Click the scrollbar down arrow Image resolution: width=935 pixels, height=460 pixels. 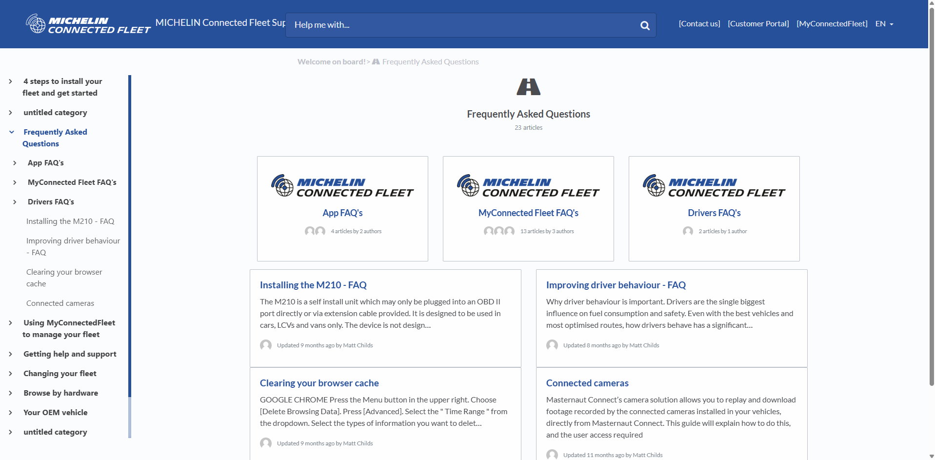932,456
